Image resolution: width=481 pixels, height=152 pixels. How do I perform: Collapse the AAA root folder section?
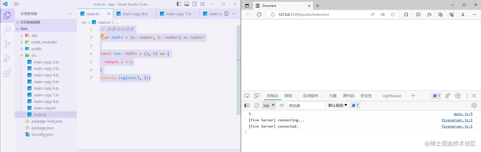45,29
